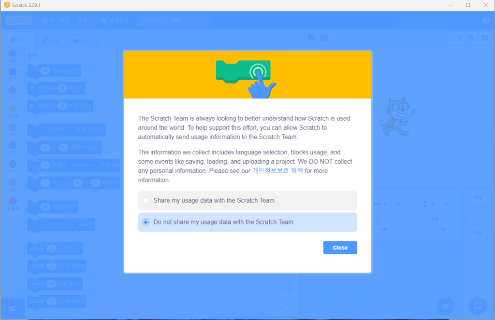Screen dimensions: 495x320
Task: Click the choose a sprite cat button
Action: [446, 306]
